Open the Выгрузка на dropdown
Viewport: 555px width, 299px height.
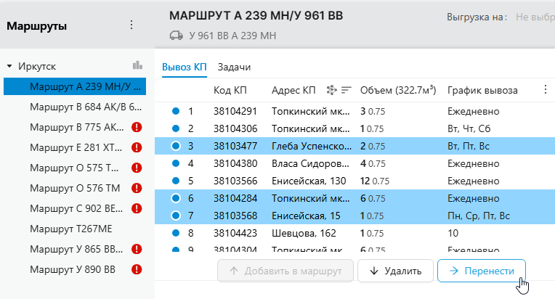click(x=533, y=16)
